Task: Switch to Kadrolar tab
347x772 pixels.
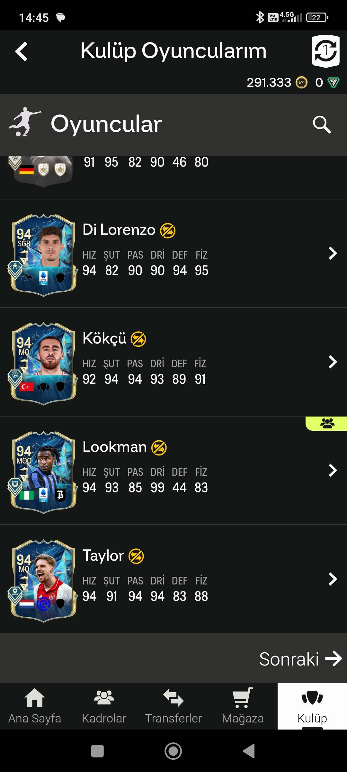Action: pos(104,706)
